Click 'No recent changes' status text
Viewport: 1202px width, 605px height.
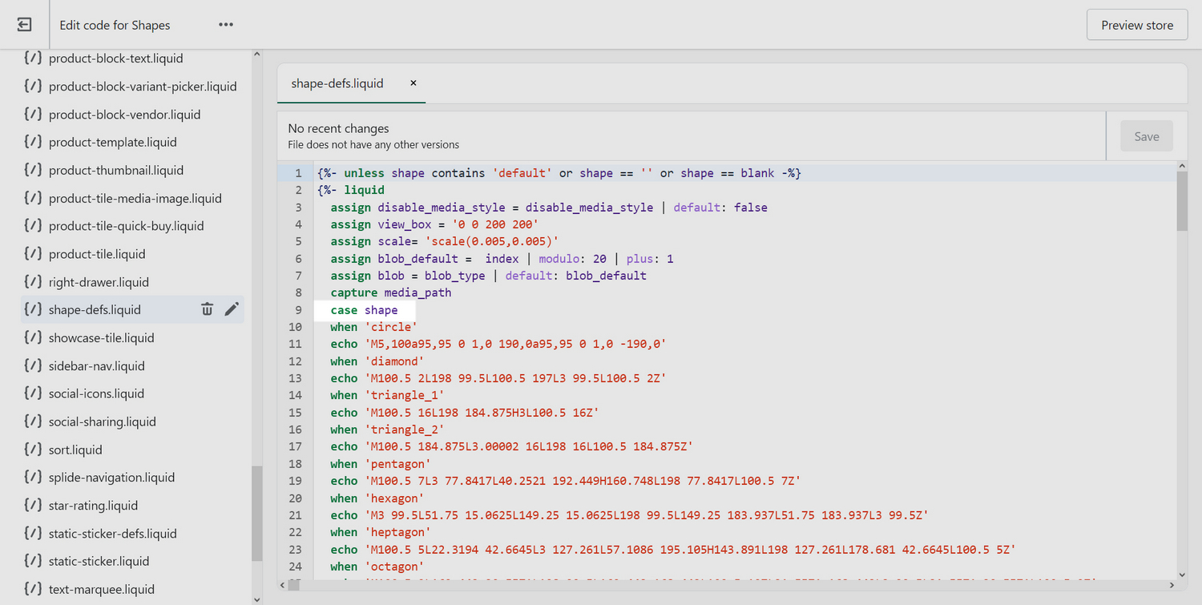338,128
